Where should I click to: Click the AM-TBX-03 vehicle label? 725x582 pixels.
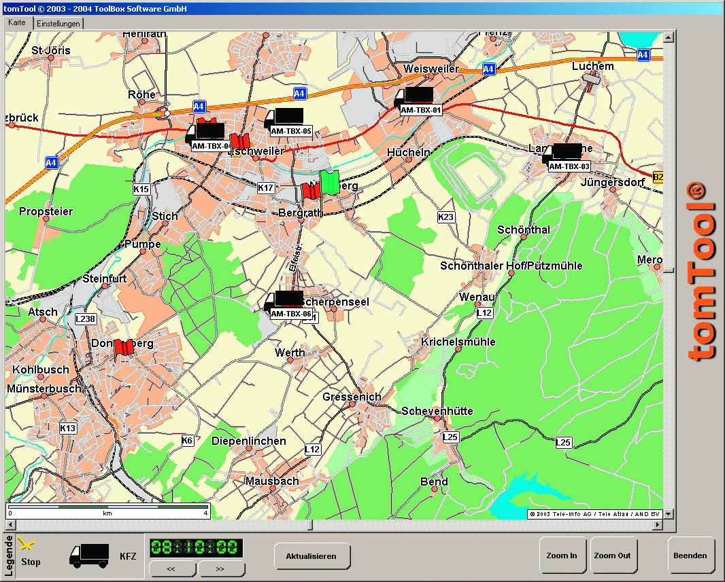[x=569, y=166]
